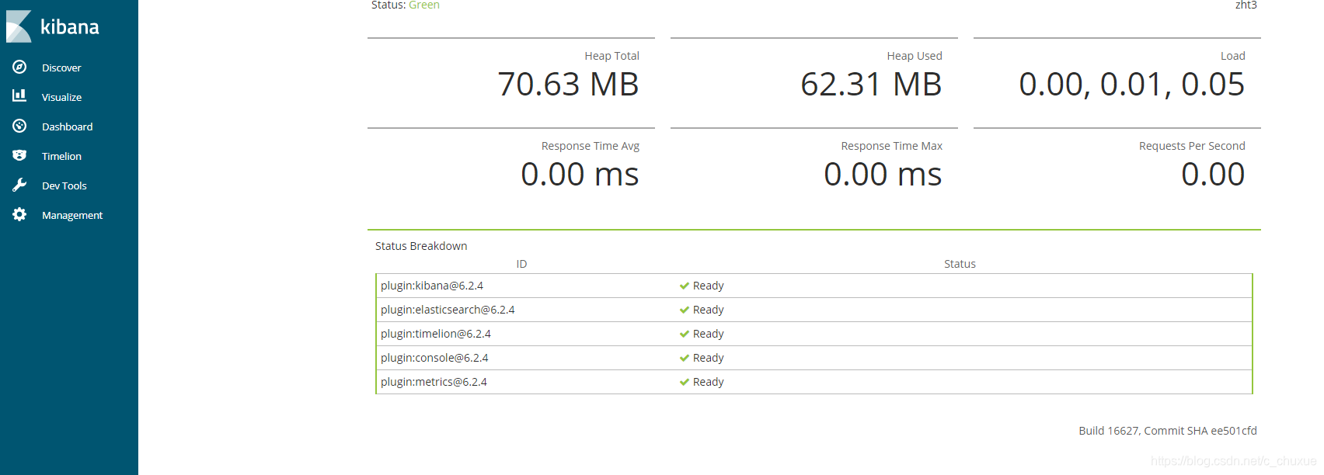Viewport: 1324px width, 475px height.
Task: Click Ready status for plugin:metrics@6.2.4
Action: (708, 382)
